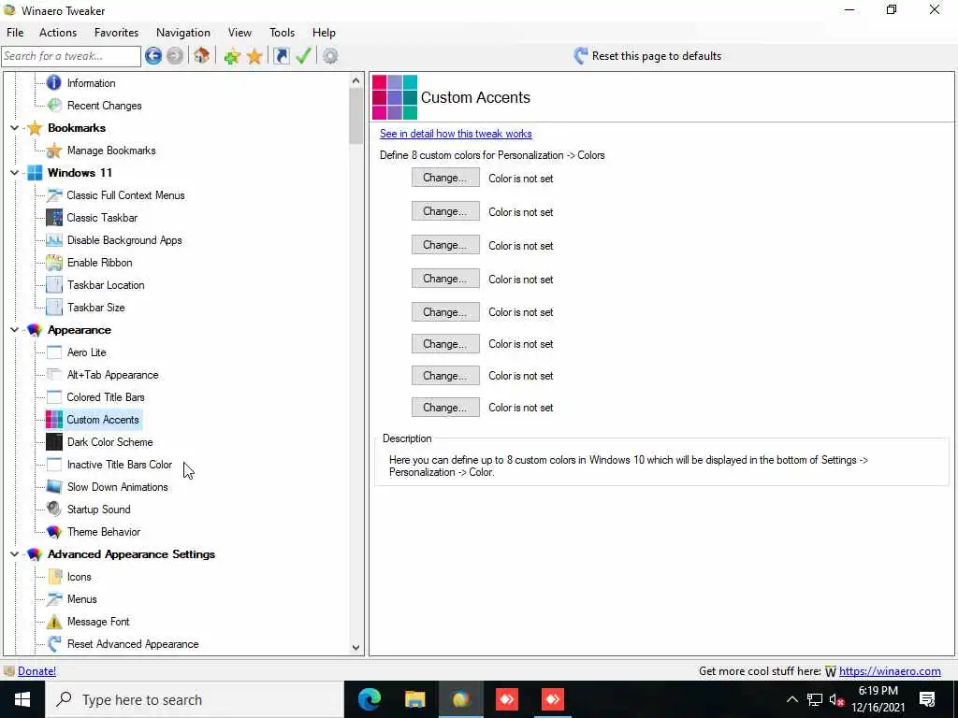Screen dimensions: 958x718
Task: Open the Actions menu
Action: [58, 33]
